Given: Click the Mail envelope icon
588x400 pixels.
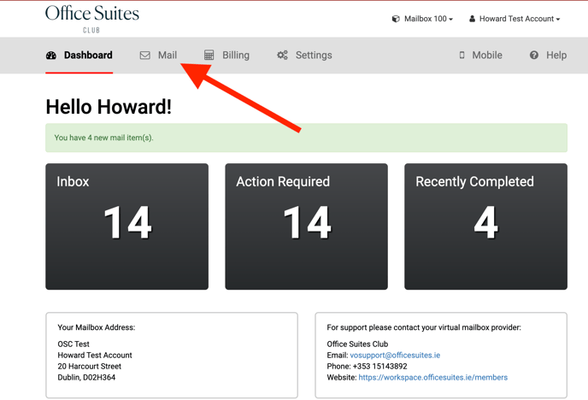Looking at the screenshot, I should pyautogui.click(x=145, y=56).
